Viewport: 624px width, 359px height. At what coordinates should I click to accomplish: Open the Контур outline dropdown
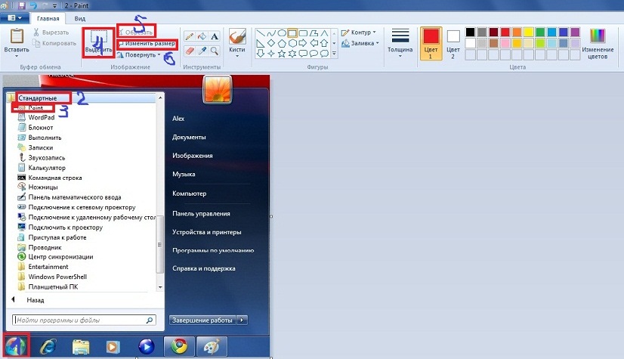(360, 32)
